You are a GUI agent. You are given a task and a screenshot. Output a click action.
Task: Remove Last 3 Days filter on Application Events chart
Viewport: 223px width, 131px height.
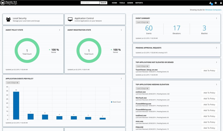(17, 83)
